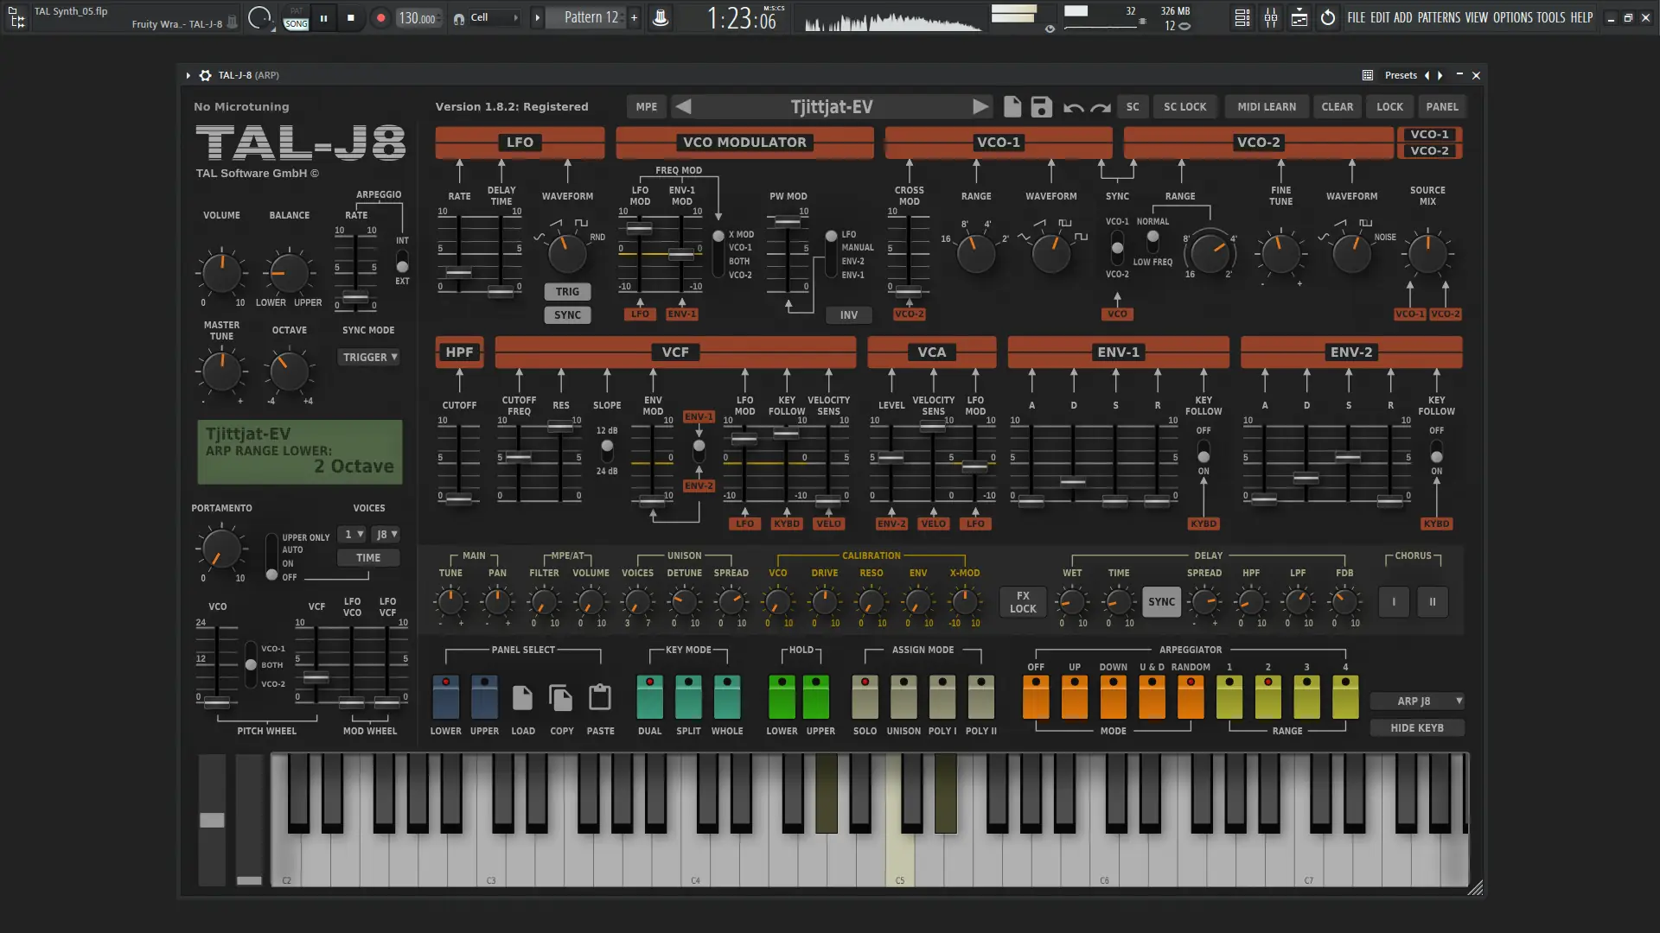The image size is (1660, 933).
Task: Click the record button in transport
Action: pyautogui.click(x=380, y=17)
